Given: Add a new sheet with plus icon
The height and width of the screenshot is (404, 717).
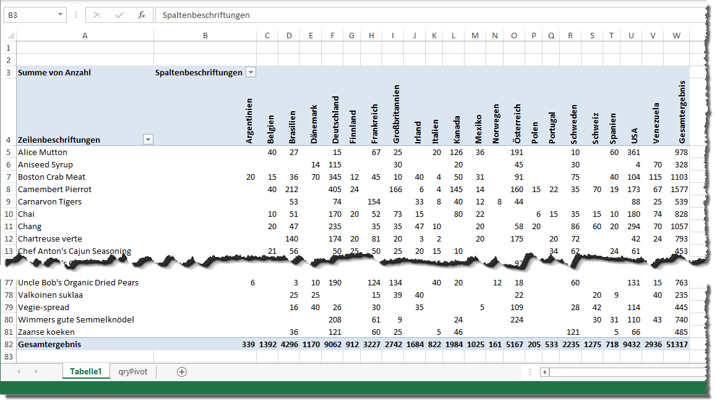Looking at the screenshot, I should coord(181,372).
